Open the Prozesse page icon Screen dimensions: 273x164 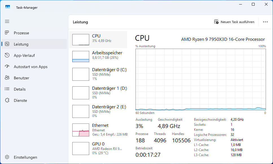point(7,33)
